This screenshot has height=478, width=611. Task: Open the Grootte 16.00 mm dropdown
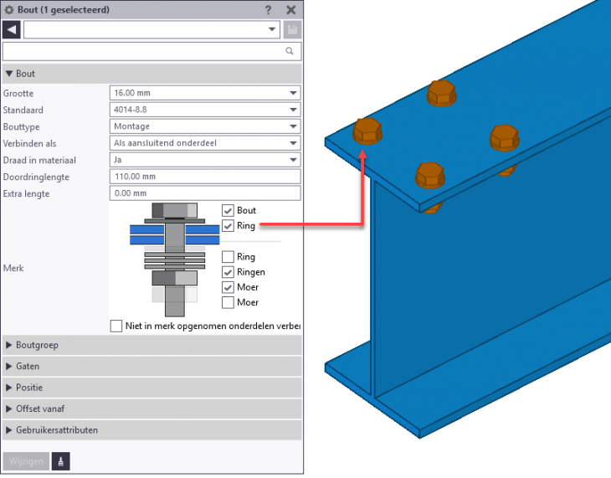[x=205, y=93]
